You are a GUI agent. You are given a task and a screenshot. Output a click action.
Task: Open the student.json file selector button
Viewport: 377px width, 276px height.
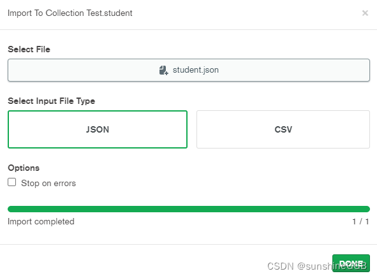[x=189, y=70]
